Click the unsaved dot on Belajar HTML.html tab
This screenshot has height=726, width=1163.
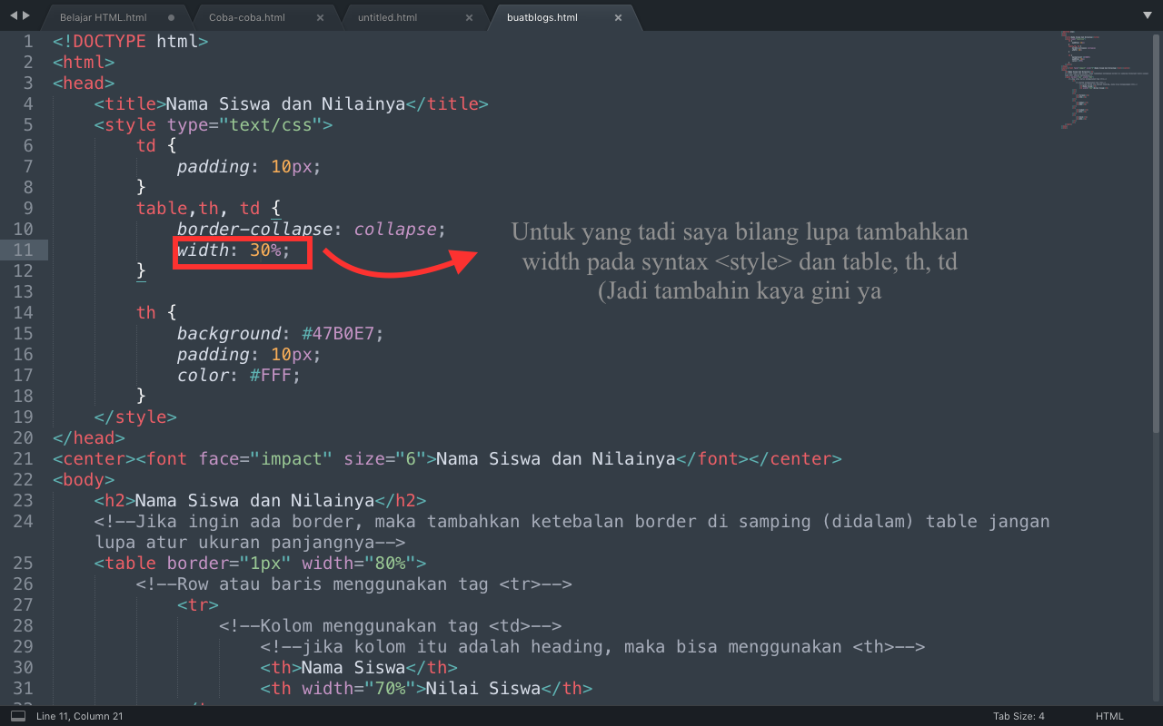click(x=172, y=17)
